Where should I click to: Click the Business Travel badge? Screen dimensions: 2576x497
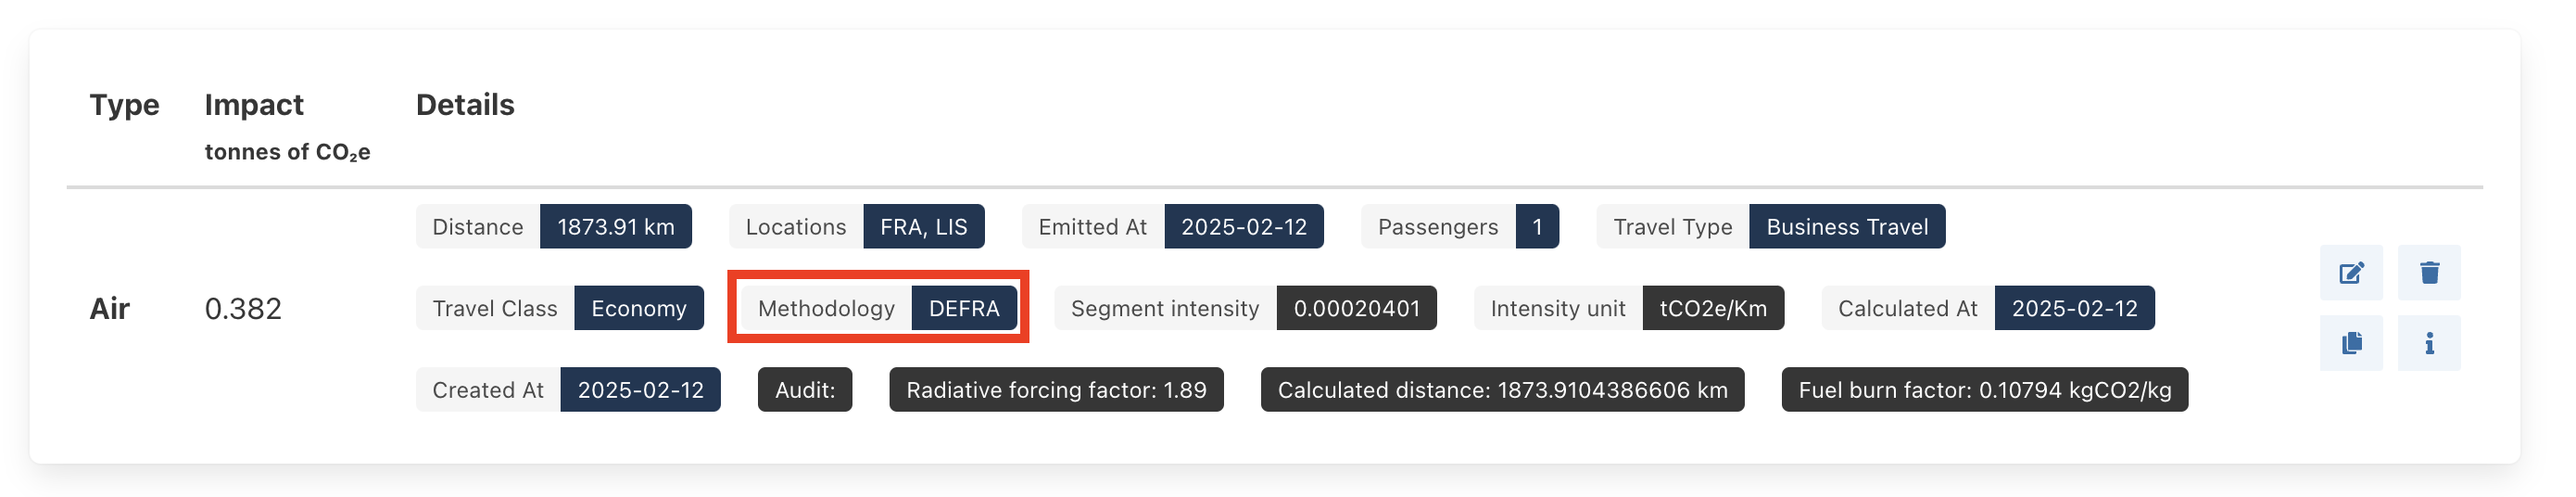pyautogui.click(x=1846, y=227)
